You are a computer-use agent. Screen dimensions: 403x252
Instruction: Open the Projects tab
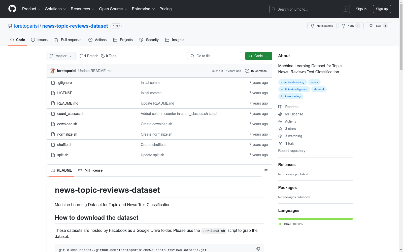123,40
